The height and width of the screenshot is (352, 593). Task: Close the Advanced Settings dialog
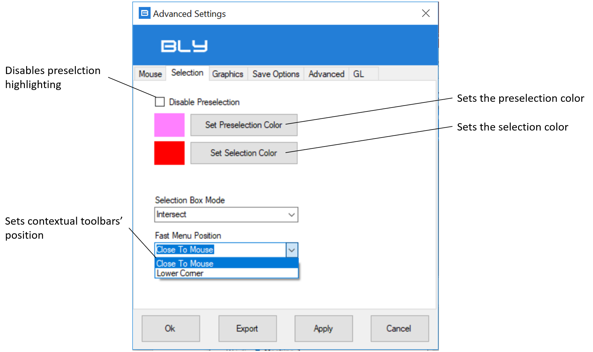pyautogui.click(x=426, y=13)
